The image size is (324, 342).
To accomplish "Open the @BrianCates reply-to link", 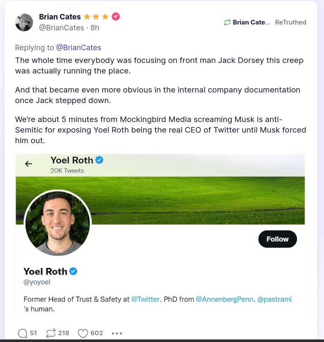I will pyautogui.click(x=79, y=47).
